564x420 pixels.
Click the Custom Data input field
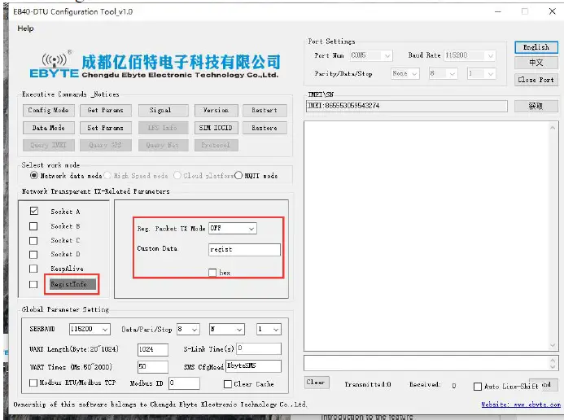point(244,250)
